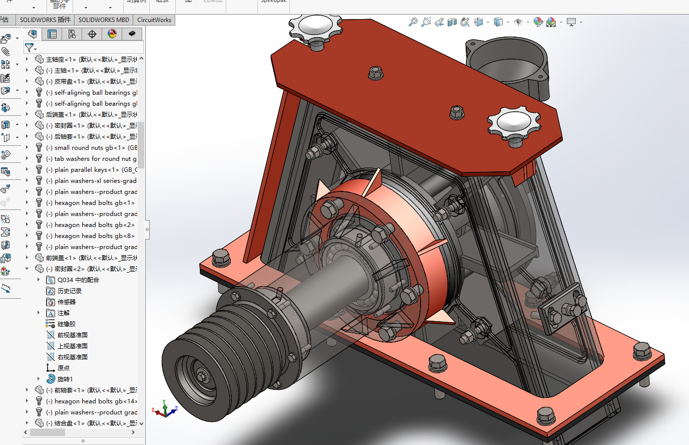Open the Dynamic Annotation Views icon
The image size is (689, 445).
coord(465,22)
